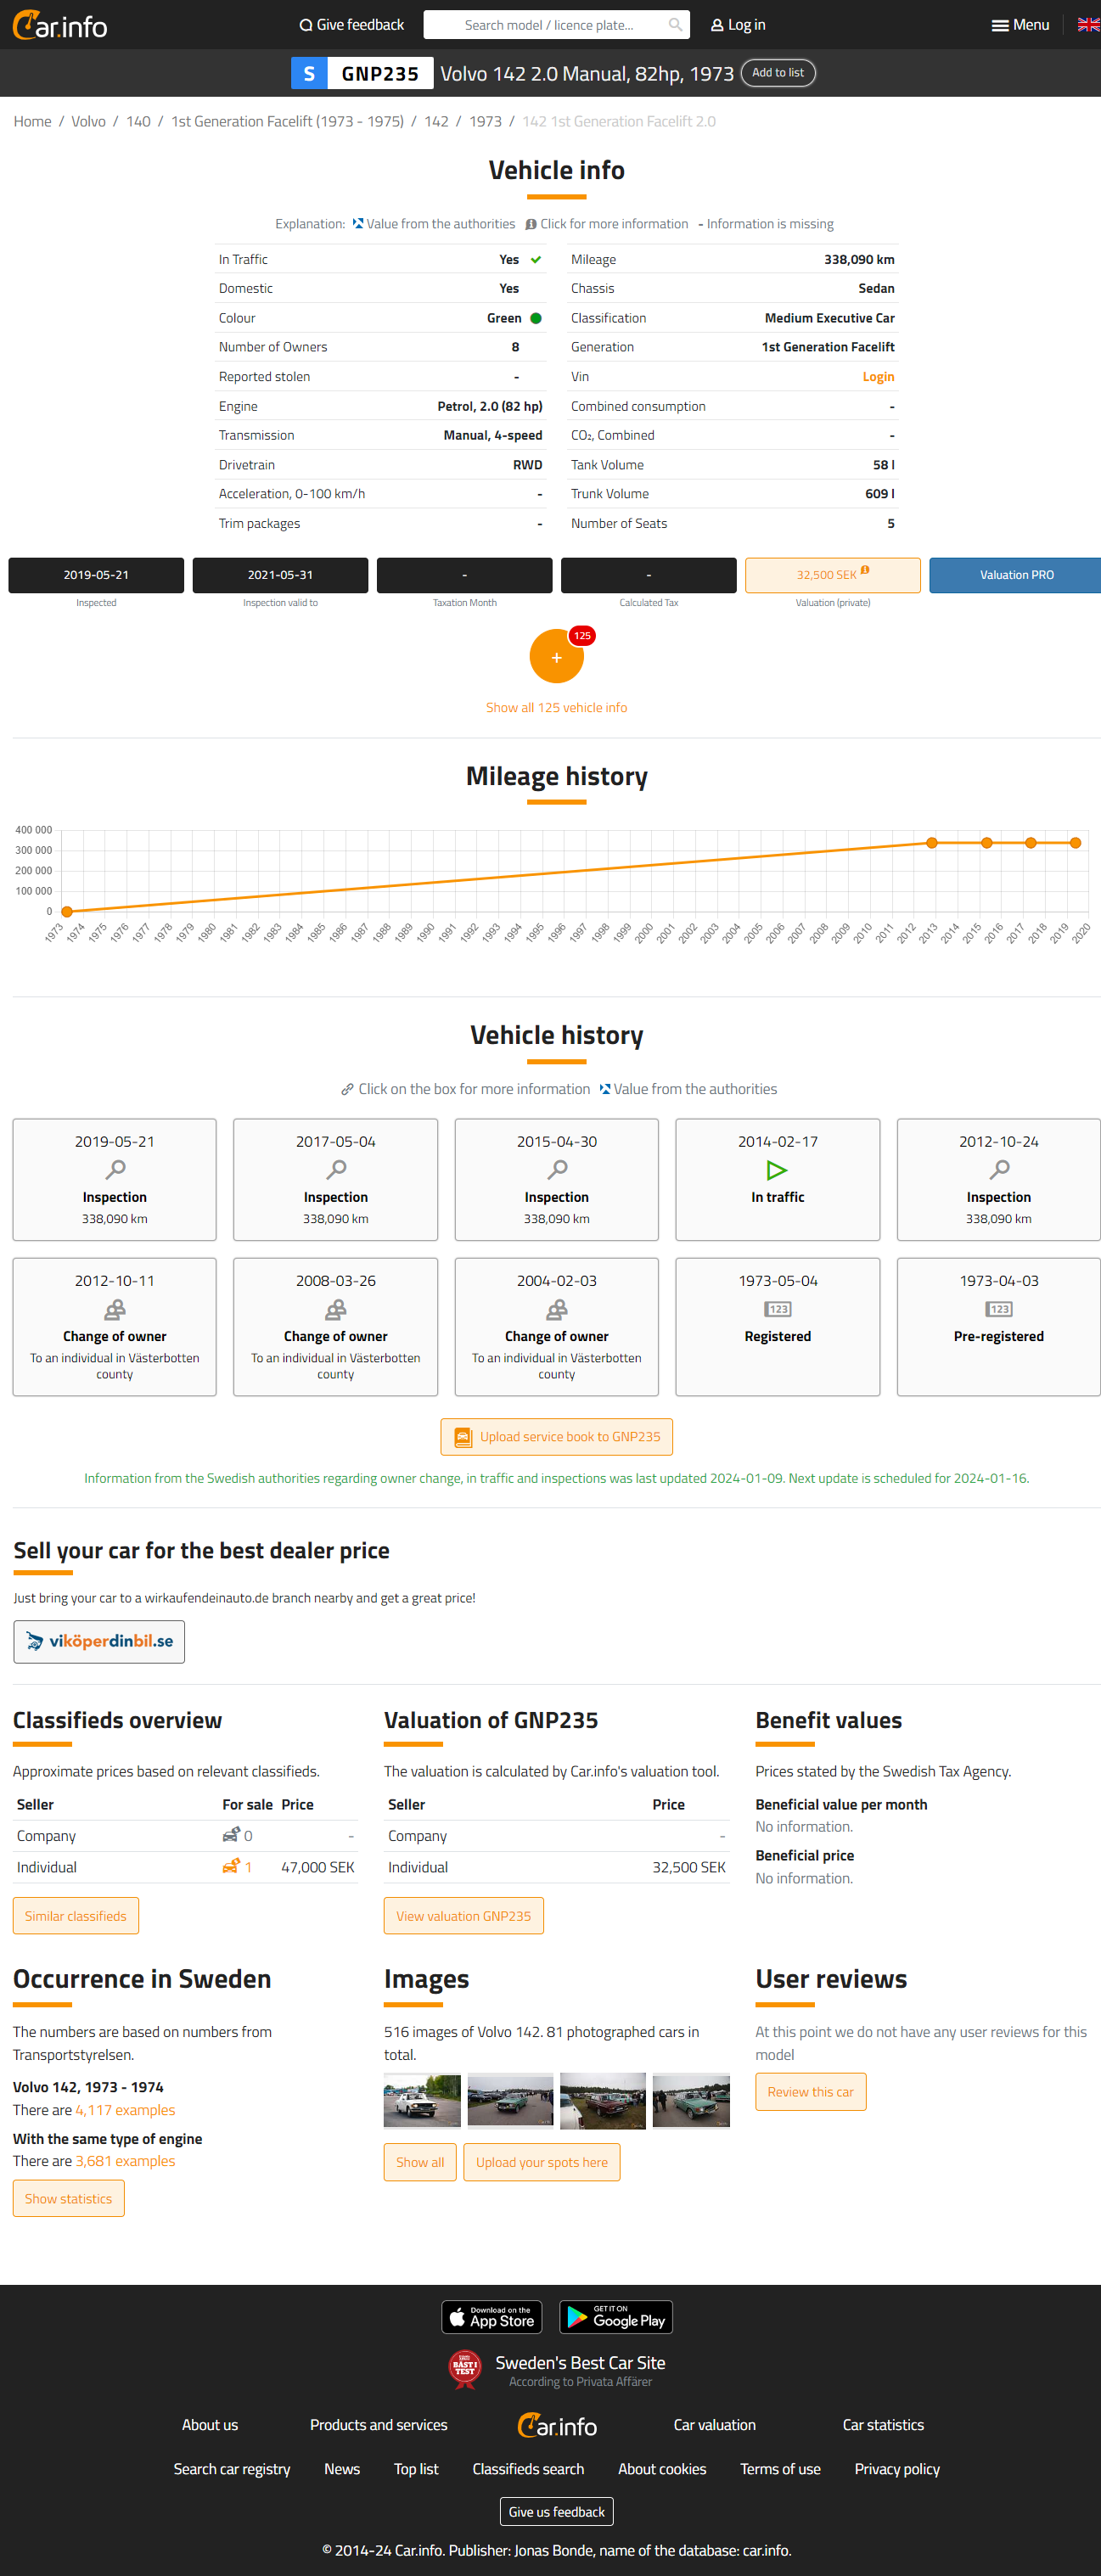The width and height of the screenshot is (1101, 2576).
Task: Click the search model / licence plate field
Action: pos(548,25)
